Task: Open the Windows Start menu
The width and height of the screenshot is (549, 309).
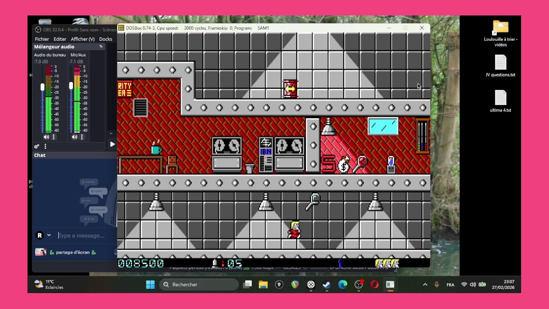Action: tap(150, 285)
